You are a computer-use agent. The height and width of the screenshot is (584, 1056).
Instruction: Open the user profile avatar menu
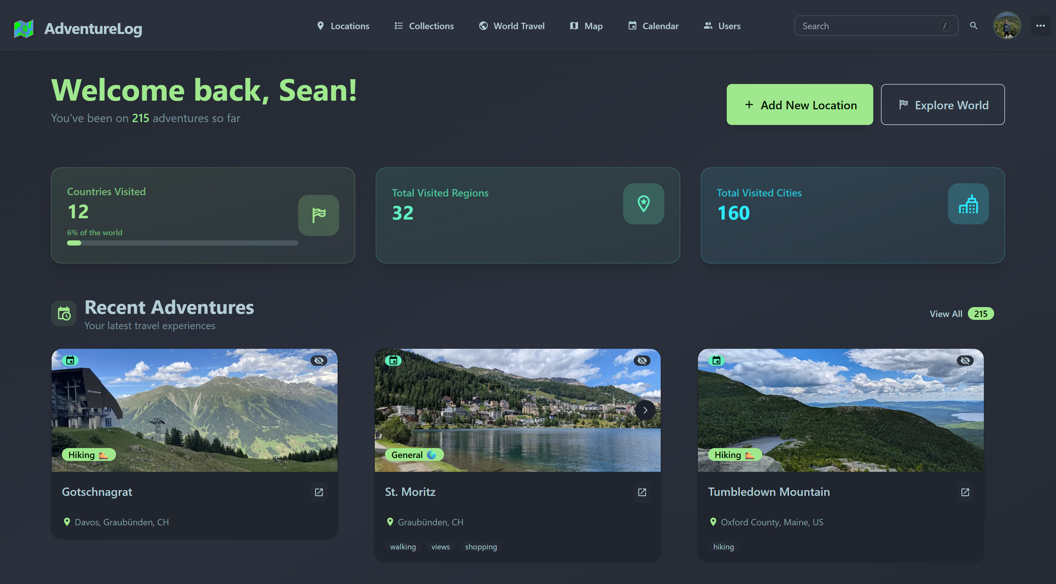coord(1007,26)
